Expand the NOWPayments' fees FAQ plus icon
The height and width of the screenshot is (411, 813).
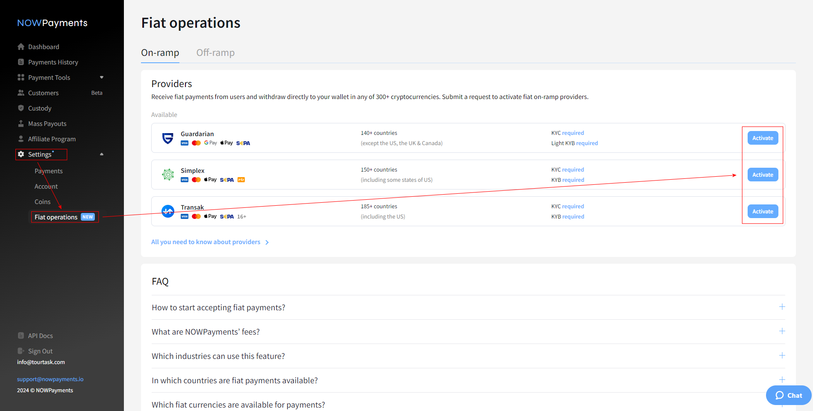[x=782, y=331]
